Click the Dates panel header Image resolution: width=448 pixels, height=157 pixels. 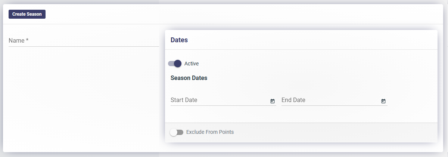(x=301, y=40)
